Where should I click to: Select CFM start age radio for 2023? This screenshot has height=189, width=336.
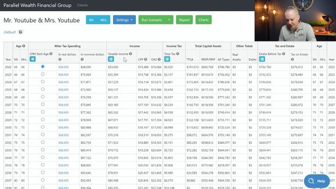(43, 74)
